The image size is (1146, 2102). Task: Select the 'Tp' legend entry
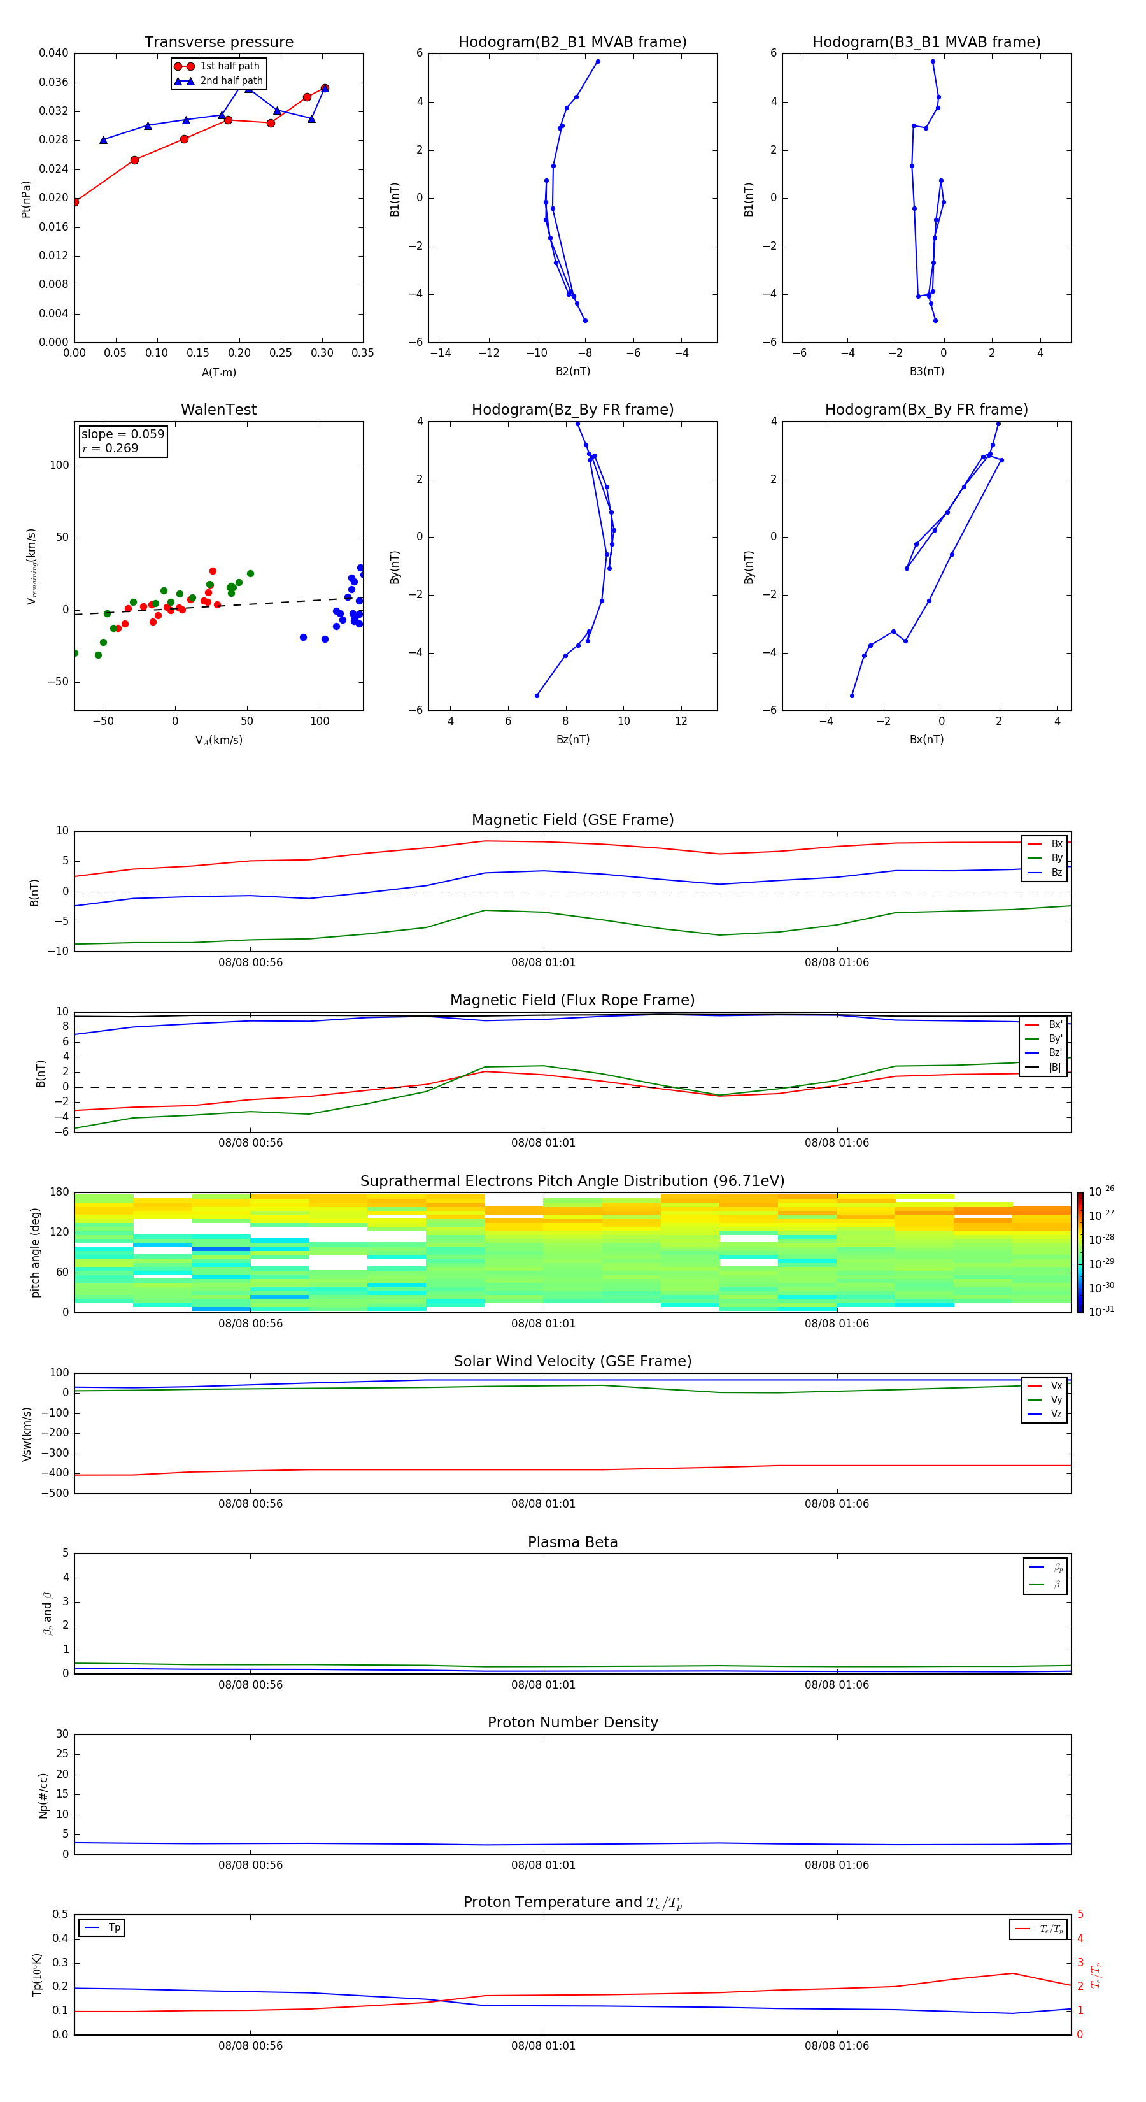click(102, 1928)
